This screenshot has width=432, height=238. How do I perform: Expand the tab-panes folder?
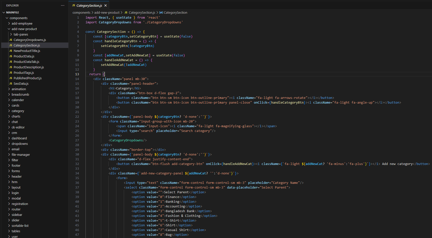[21, 35]
